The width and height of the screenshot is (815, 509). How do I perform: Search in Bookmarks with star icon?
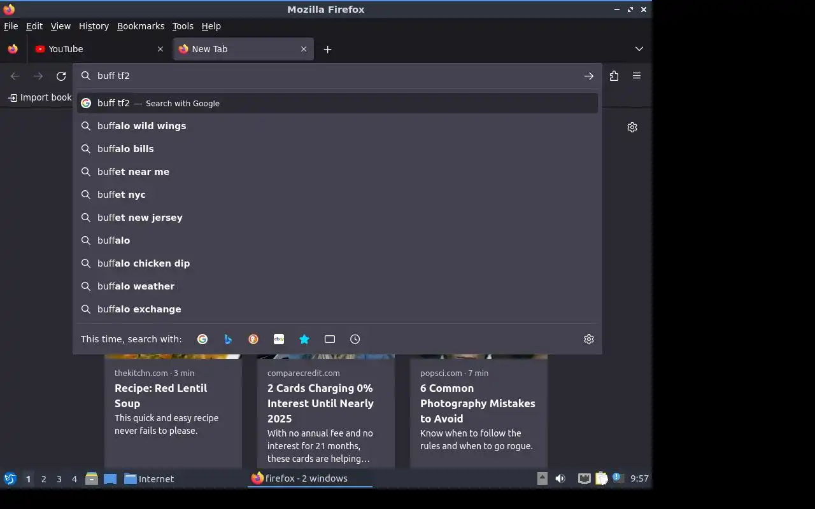[304, 339]
